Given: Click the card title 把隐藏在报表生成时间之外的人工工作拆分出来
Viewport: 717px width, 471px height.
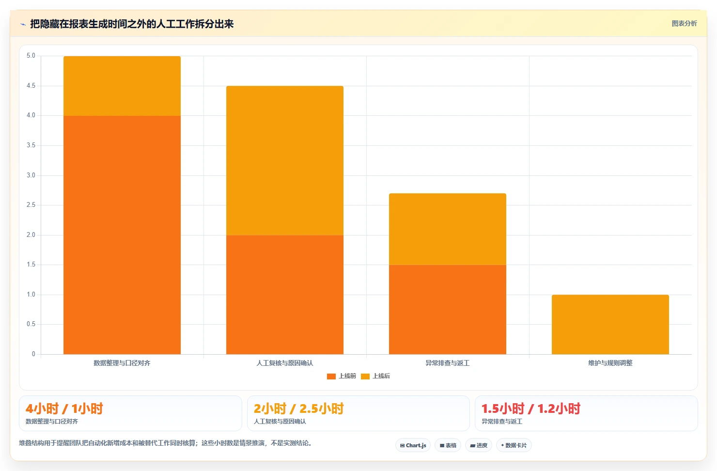Looking at the screenshot, I should point(132,24).
